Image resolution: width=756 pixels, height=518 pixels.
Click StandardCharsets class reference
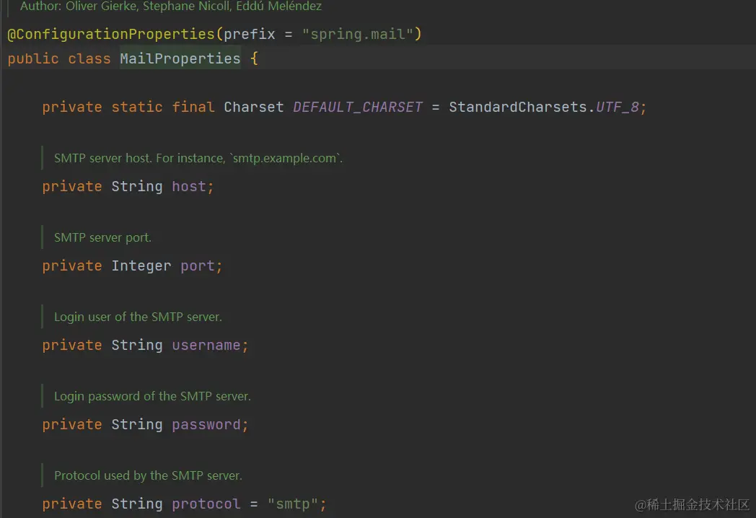tap(518, 107)
